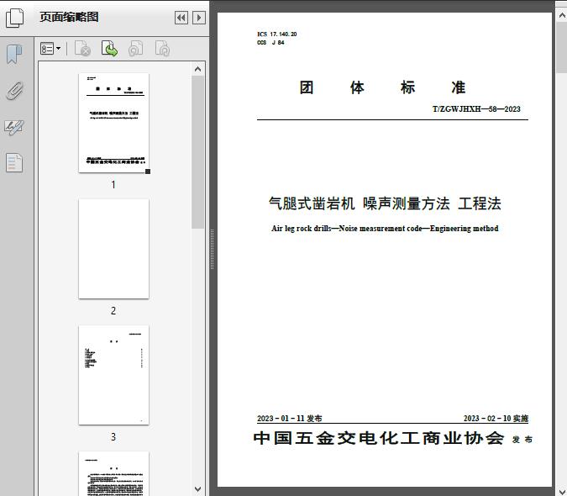Click the page number label 1
The width and height of the screenshot is (567, 496).
(113, 184)
